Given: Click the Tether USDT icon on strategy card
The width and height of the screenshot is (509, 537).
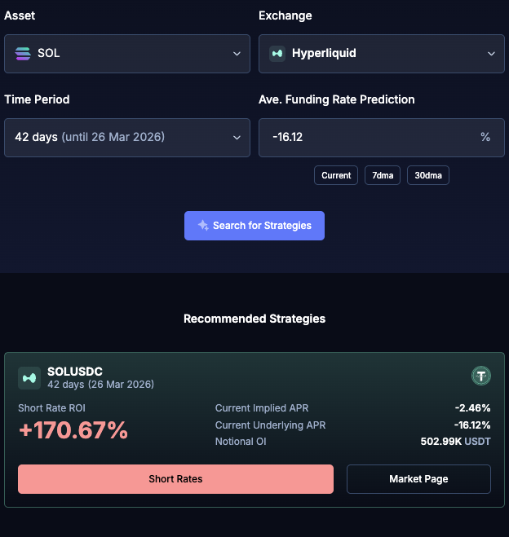Looking at the screenshot, I should pos(481,376).
